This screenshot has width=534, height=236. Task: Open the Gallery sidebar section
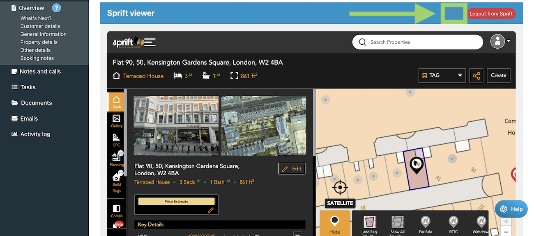click(x=117, y=121)
